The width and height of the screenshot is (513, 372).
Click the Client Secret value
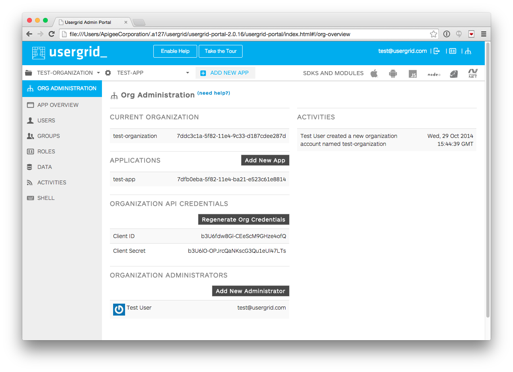[237, 251]
